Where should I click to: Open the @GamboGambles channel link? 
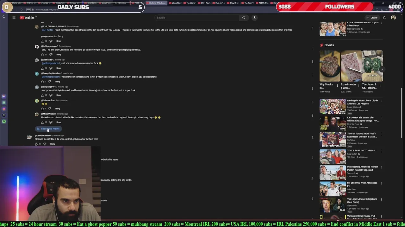coord(43,136)
